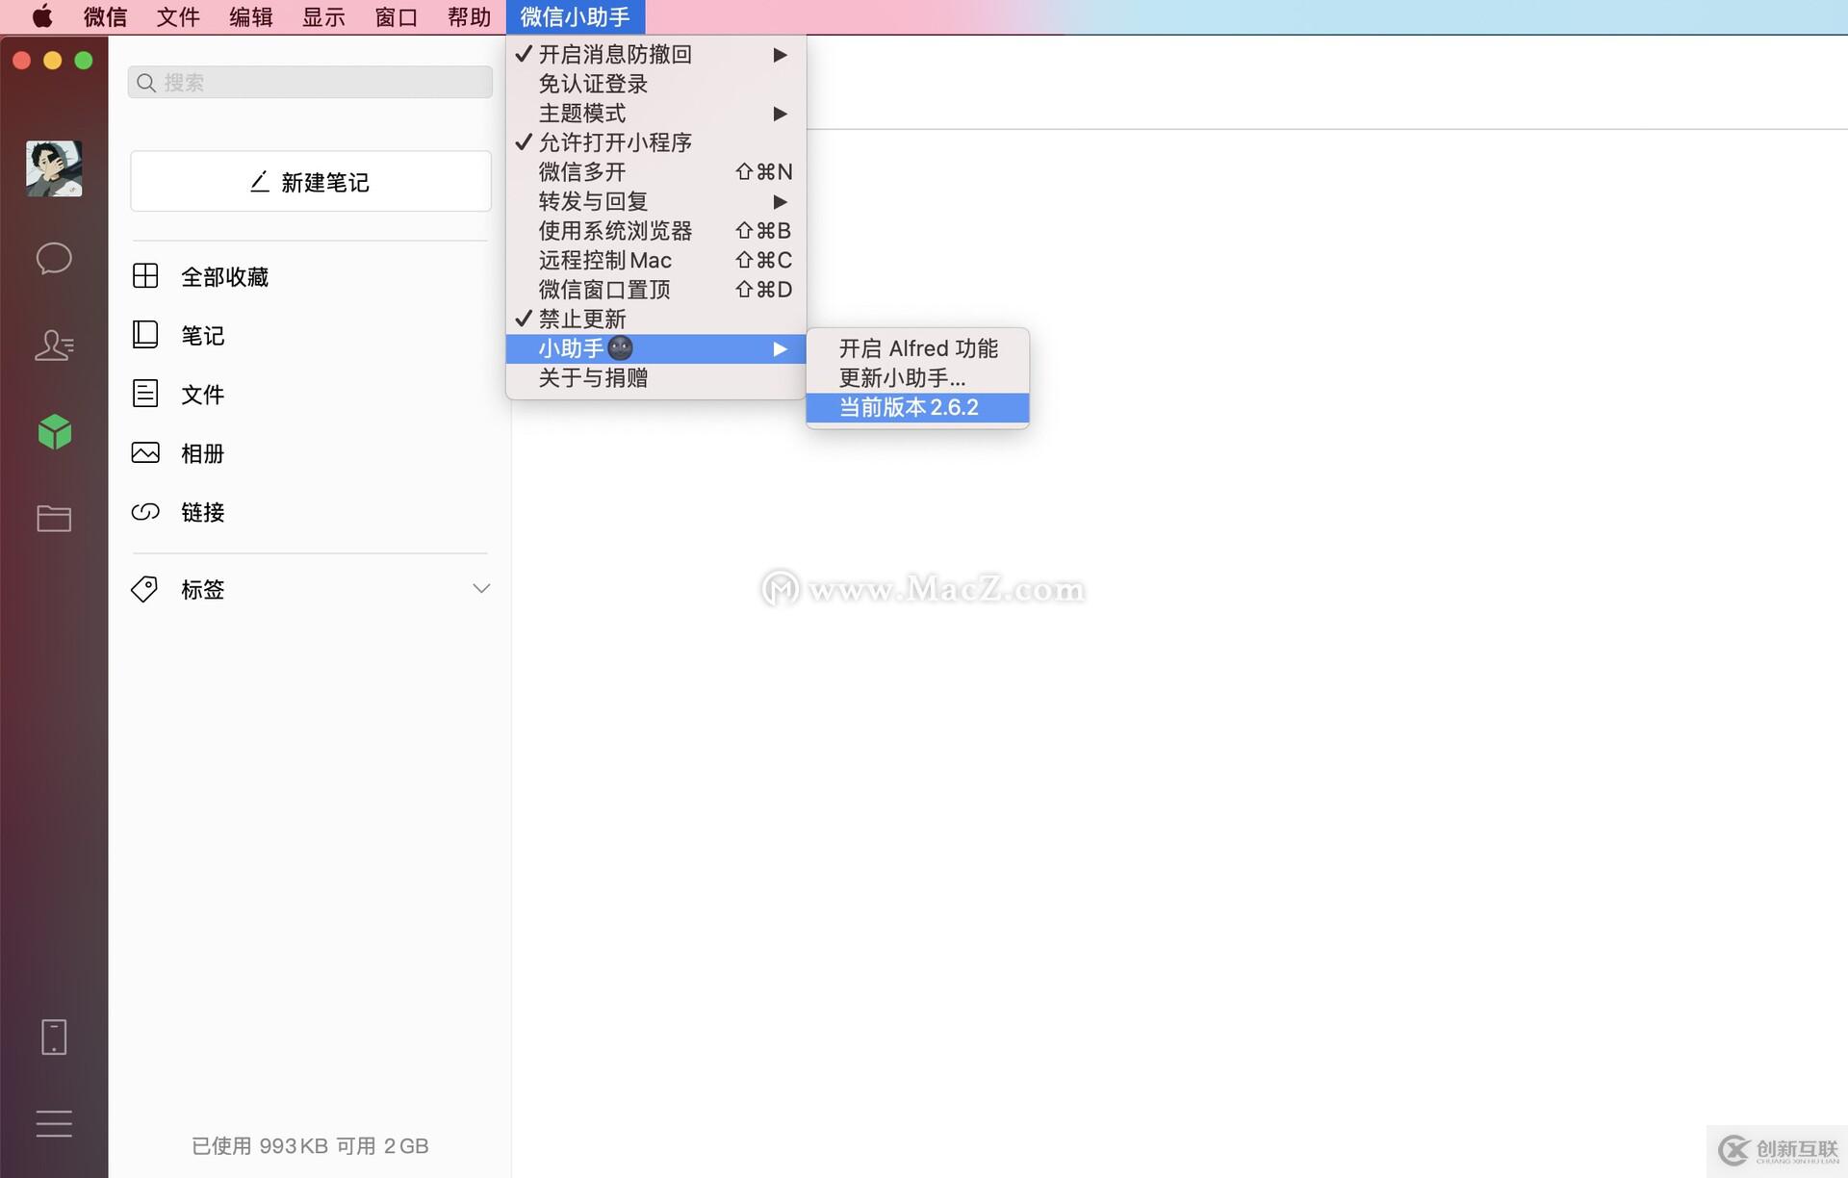Viewport: 1848px width, 1178px height.
Task: Select the contacts icon in left sidebar
Action: point(54,346)
